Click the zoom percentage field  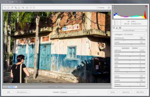[12, 87]
